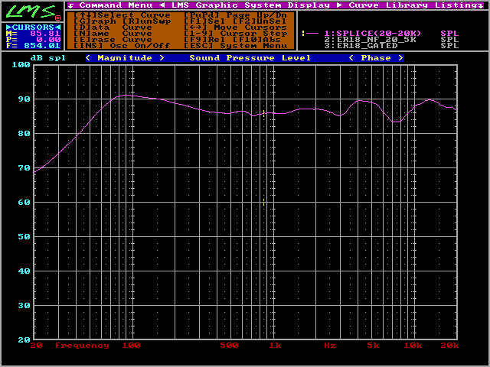Click the Move Cursors command

tap(235, 28)
